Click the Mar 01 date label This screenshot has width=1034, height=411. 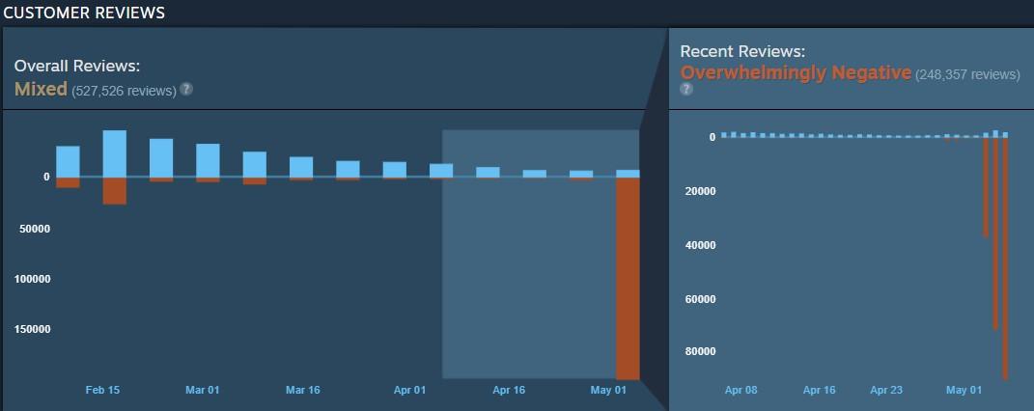pyautogui.click(x=203, y=390)
